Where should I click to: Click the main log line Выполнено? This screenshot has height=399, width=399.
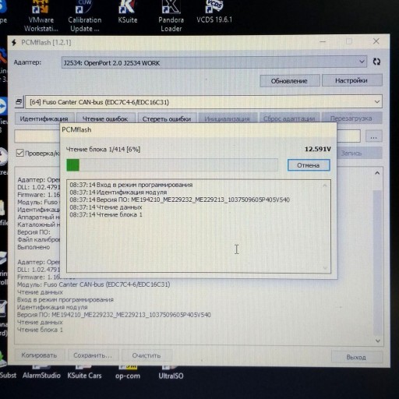click(x=34, y=247)
